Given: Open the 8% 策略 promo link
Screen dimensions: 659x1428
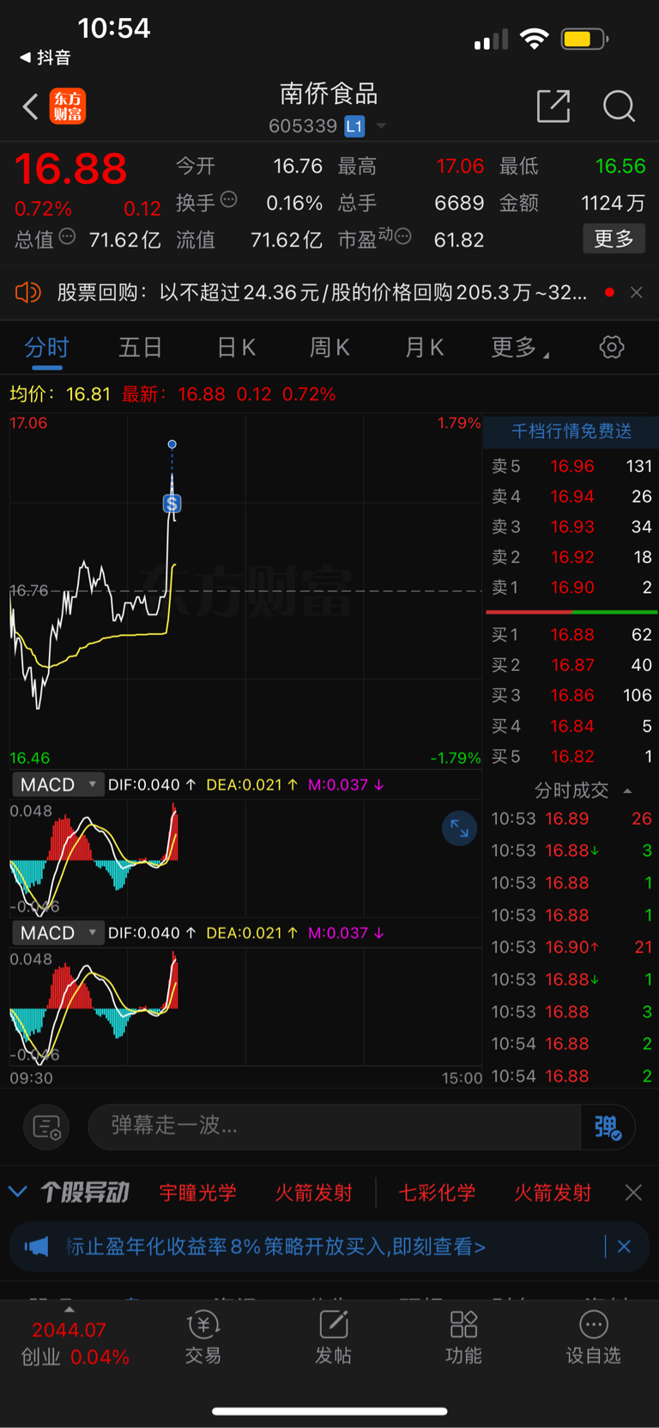Looking at the screenshot, I should click(276, 1247).
